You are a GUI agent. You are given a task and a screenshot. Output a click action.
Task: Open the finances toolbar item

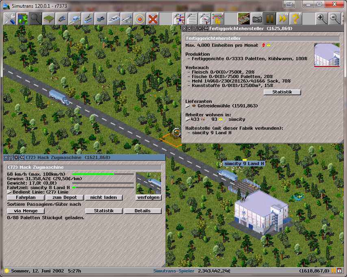pyautogui.click(x=218, y=19)
